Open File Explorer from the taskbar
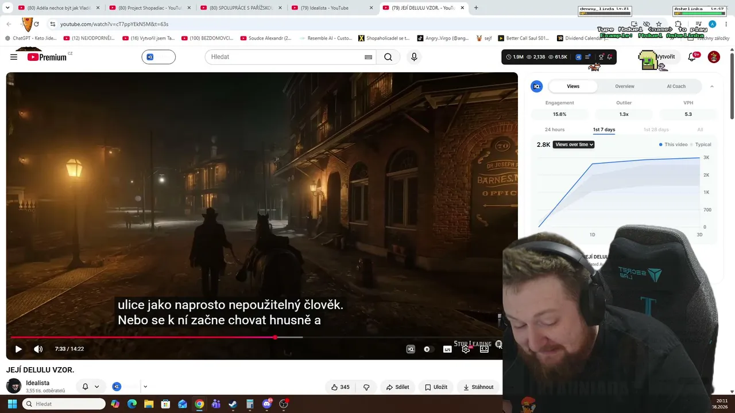Image resolution: width=735 pixels, height=413 pixels. tap(149, 404)
